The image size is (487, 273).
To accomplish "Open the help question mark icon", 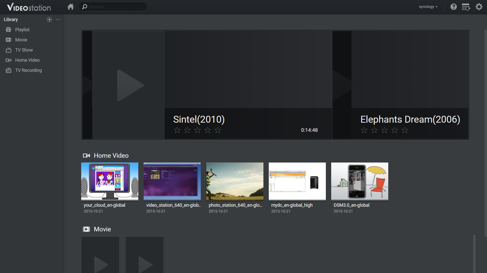I will tap(454, 7).
